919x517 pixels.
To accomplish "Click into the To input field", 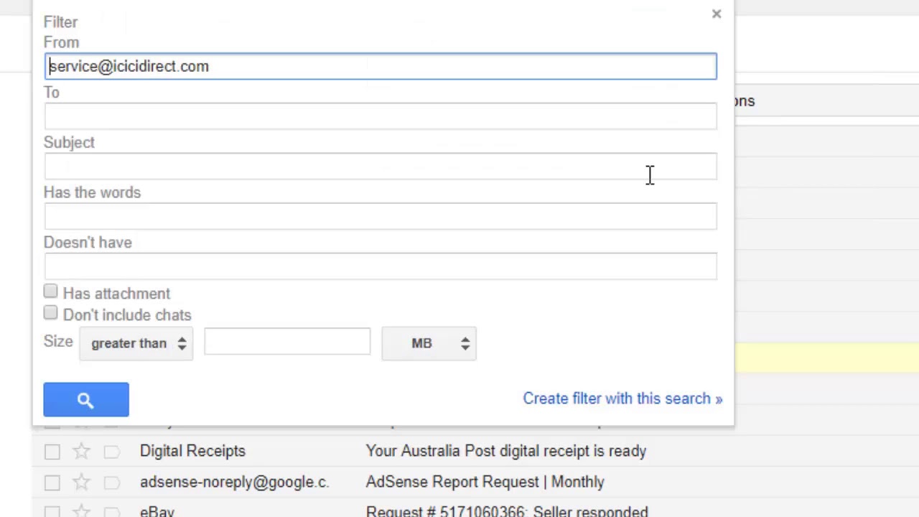I will click(x=381, y=116).
